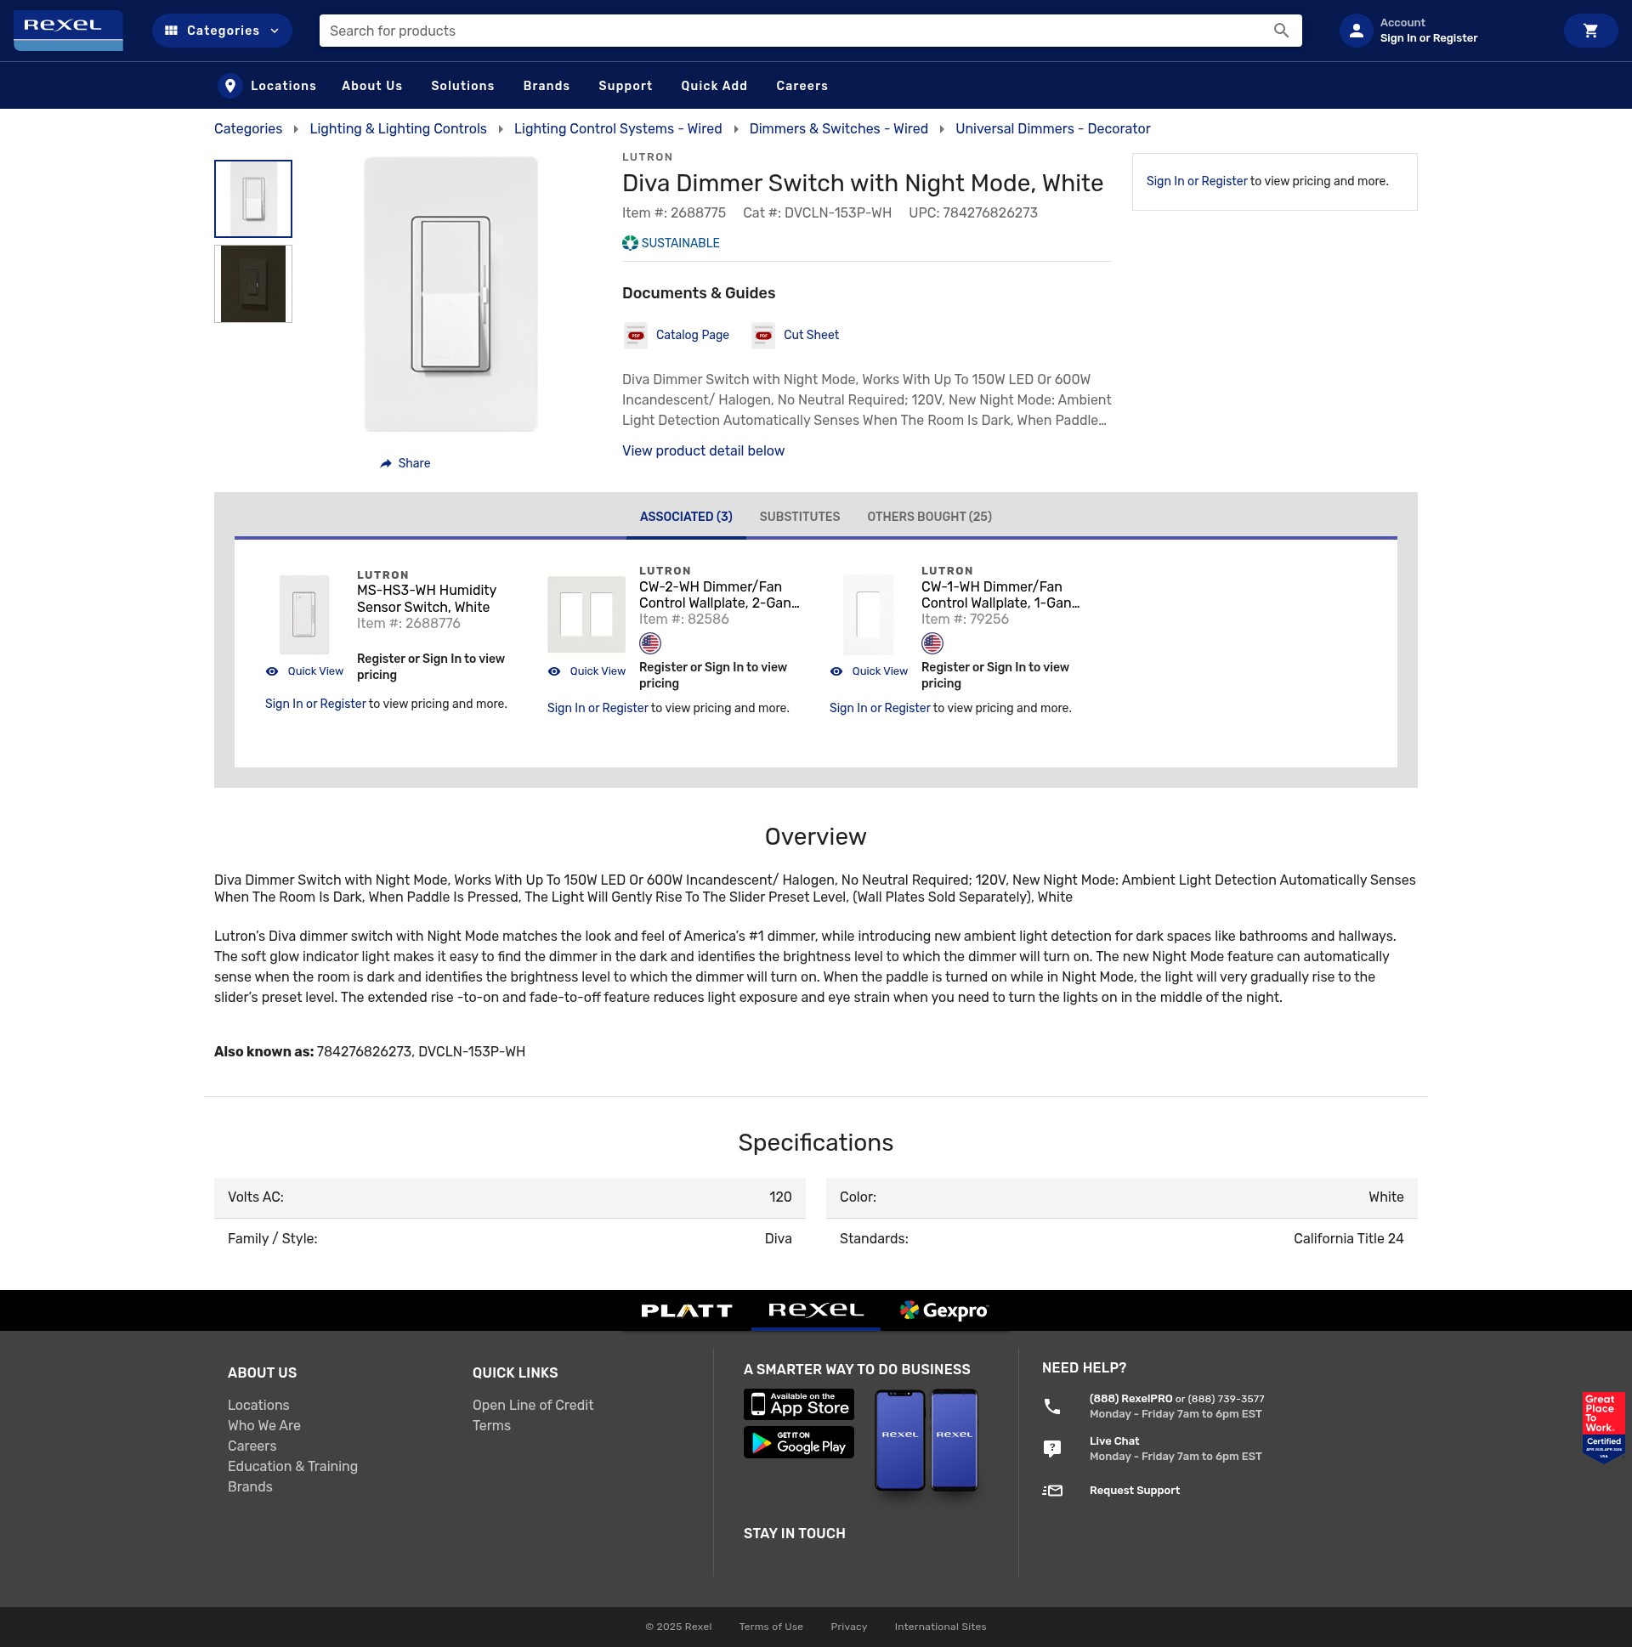This screenshot has width=1632, height=1647.
Task: Quick View eye icon for CW-1-WH
Action: pyautogui.click(x=836, y=671)
